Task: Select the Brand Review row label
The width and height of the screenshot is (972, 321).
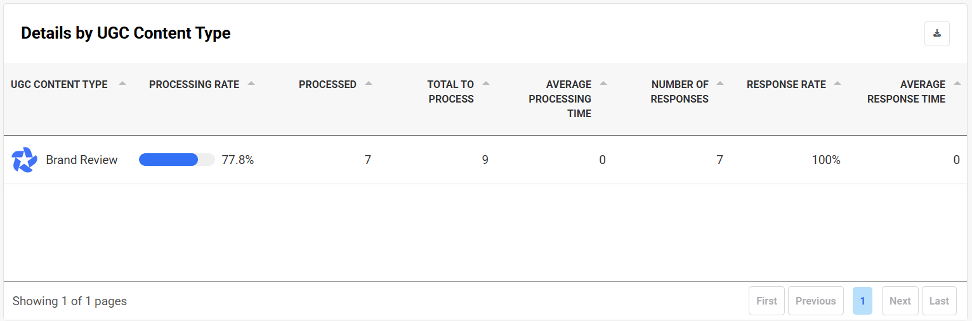Action: pyautogui.click(x=82, y=160)
